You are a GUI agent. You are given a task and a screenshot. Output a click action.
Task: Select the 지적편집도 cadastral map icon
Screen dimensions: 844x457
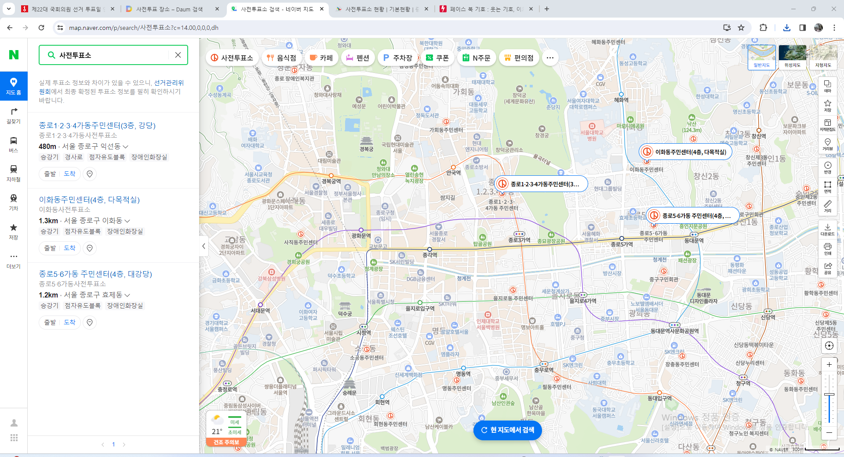pos(828,125)
